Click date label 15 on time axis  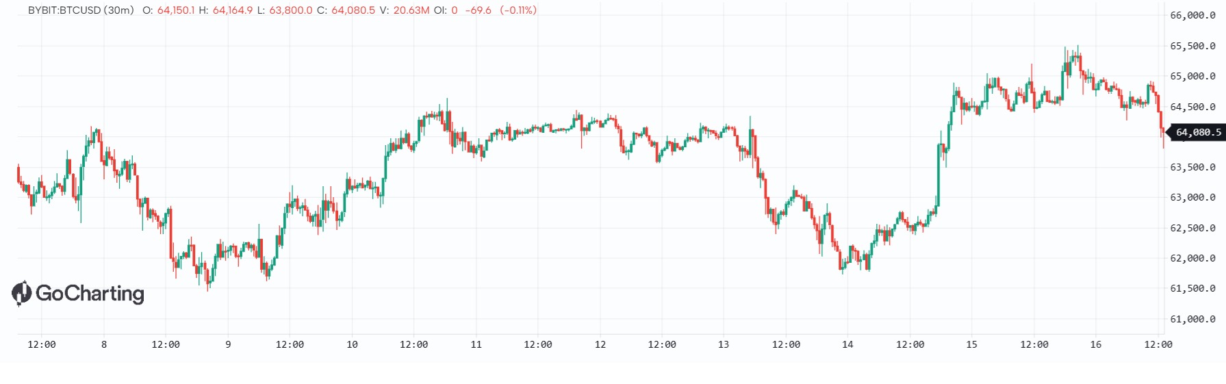point(971,344)
